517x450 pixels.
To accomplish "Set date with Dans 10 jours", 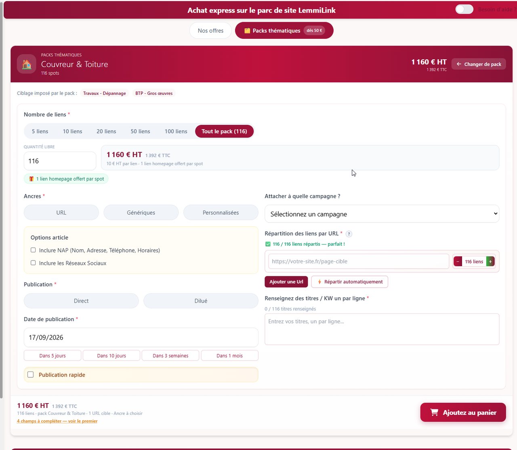I will click(x=111, y=355).
